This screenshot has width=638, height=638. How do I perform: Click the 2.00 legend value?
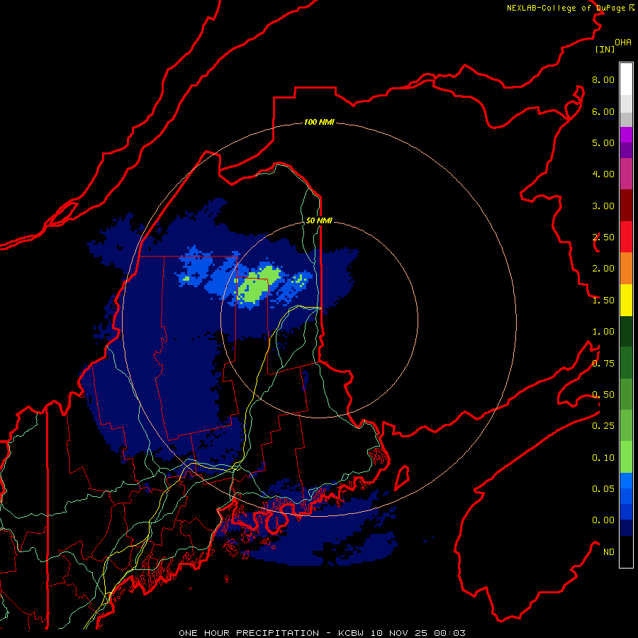tap(603, 269)
